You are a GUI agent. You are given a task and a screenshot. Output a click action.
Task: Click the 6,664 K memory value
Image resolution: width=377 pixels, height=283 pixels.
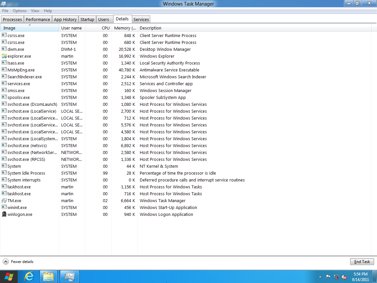[x=128, y=201]
